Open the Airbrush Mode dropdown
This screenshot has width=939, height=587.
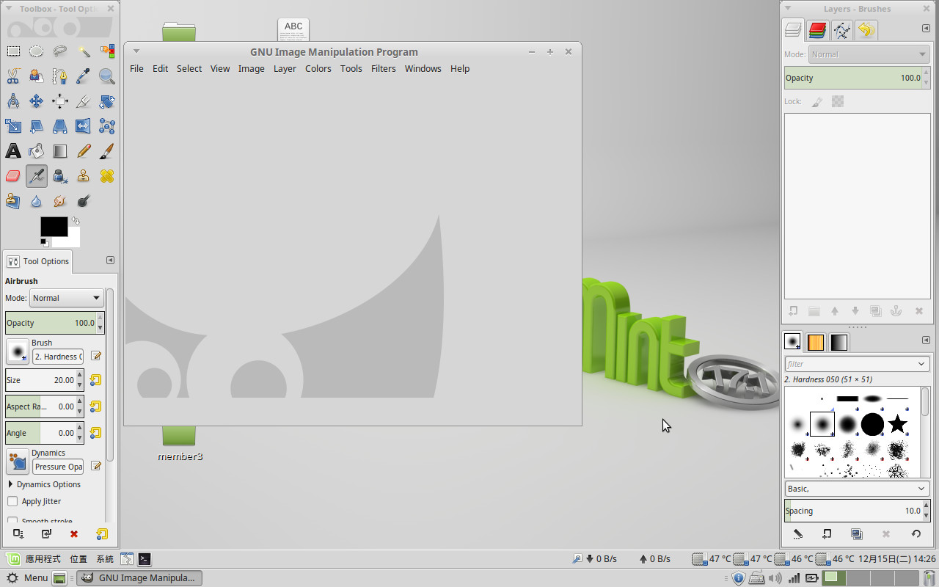(x=67, y=298)
